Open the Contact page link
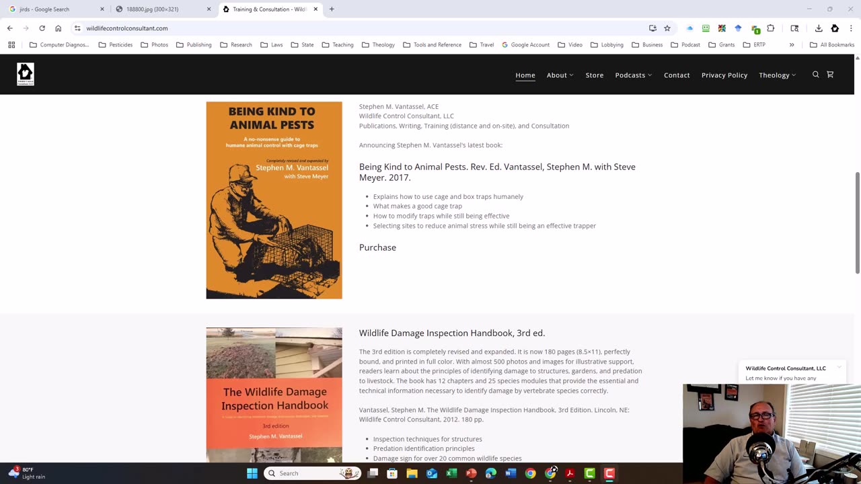The width and height of the screenshot is (861, 484). (677, 75)
